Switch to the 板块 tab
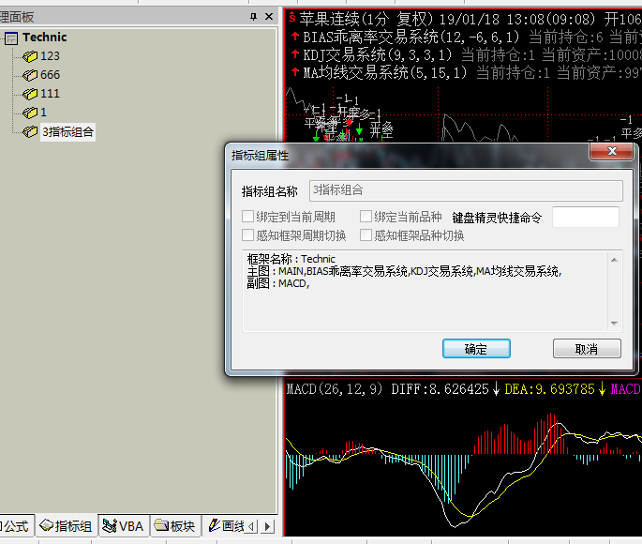The width and height of the screenshot is (642, 544). 175,526
